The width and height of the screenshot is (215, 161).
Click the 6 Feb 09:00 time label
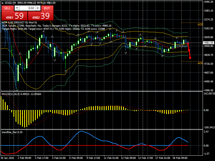click(76, 158)
